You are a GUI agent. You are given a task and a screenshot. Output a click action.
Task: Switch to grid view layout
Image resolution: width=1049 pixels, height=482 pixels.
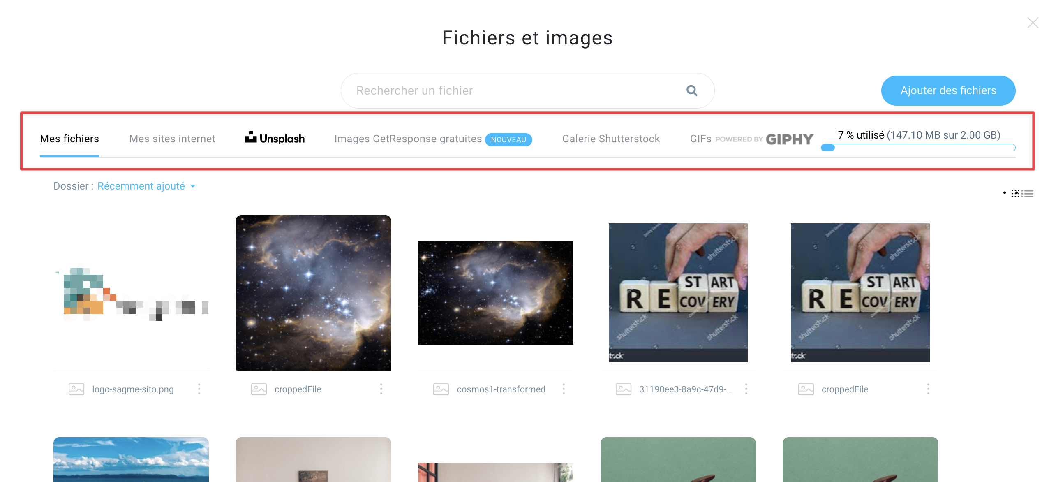click(1015, 193)
